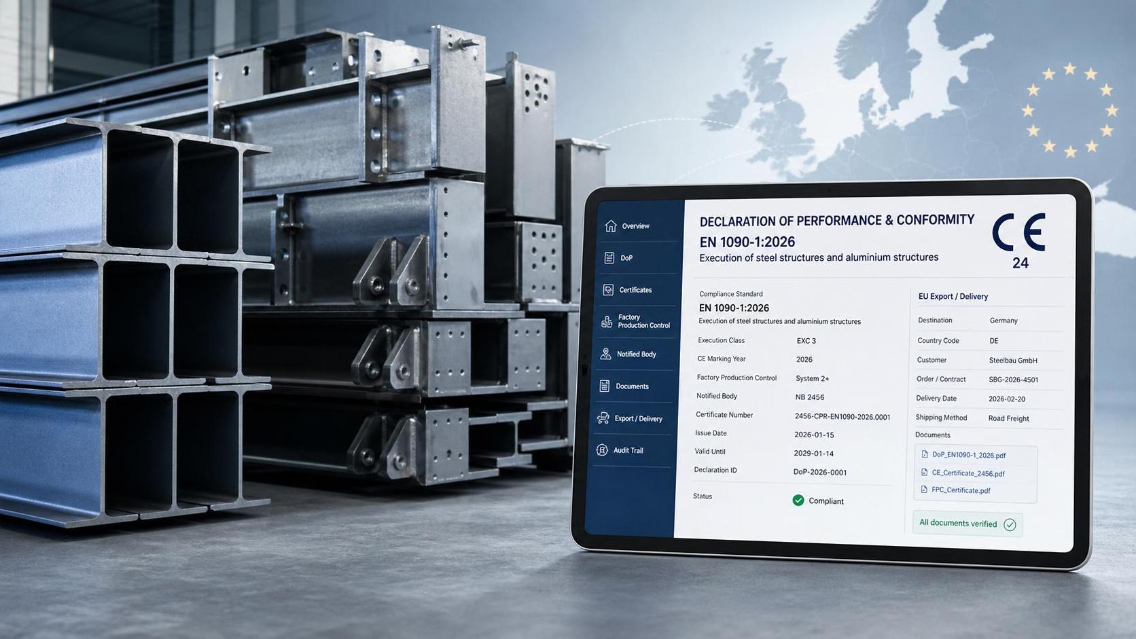Click the DoP document icon
1136x639 pixels.
609,258
